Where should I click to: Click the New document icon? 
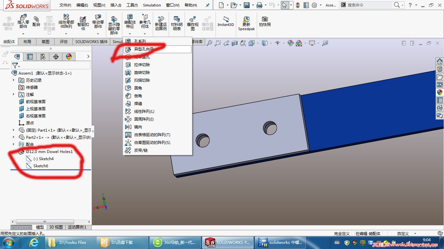[x=221, y=5]
